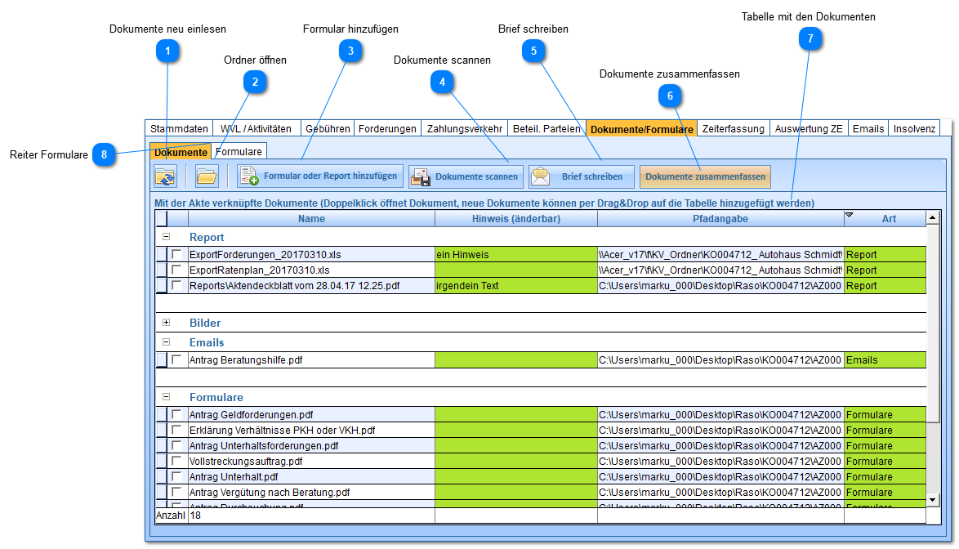959x549 pixels.
Task: Click numbered callout badge 1
Action: 167,51
